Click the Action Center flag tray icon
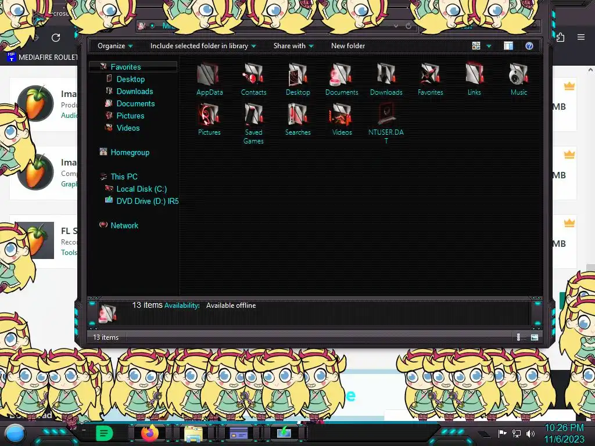The image size is (595, 446). pyautogui.click(x=503, y=433)
